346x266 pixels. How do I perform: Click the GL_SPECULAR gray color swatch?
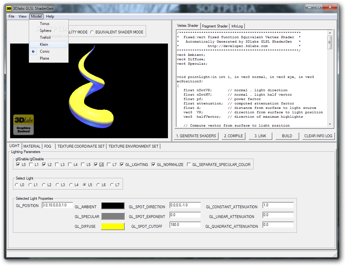point(113,216)
